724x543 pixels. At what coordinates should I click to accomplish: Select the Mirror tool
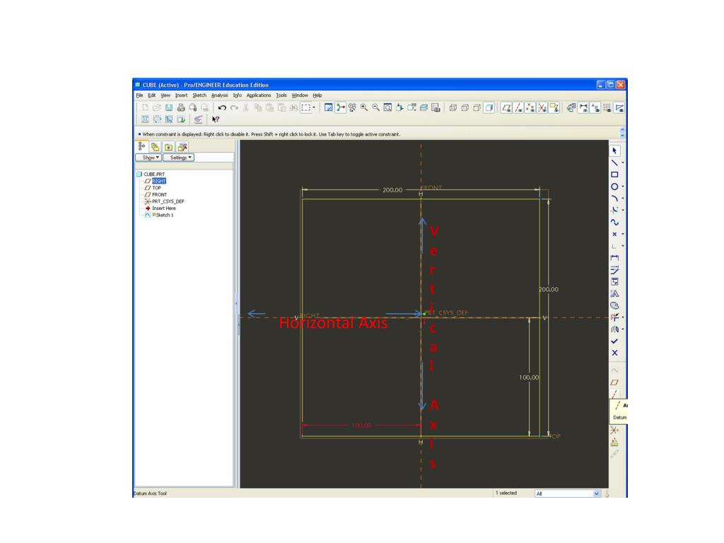pyautogui.click(x=614, y=329)
